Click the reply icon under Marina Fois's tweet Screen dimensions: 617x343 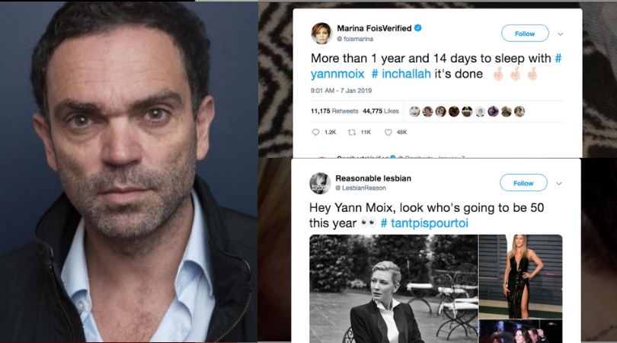click(x=315, y=132)
